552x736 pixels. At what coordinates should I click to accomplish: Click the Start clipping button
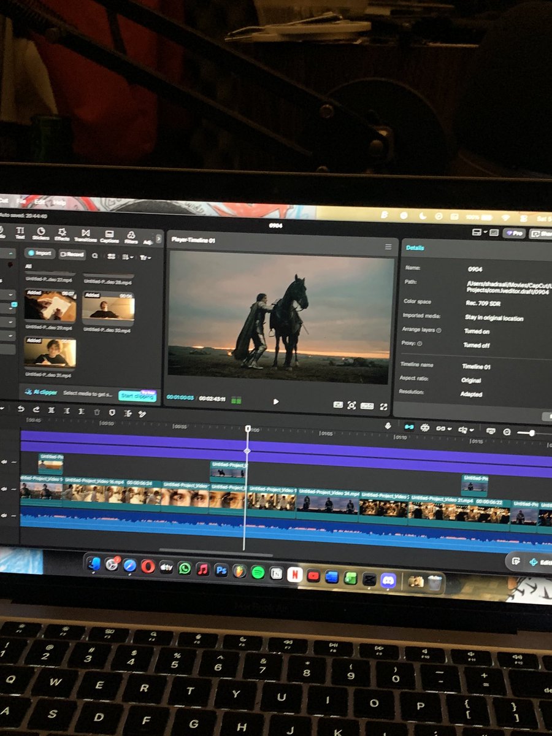click(137, 396)
